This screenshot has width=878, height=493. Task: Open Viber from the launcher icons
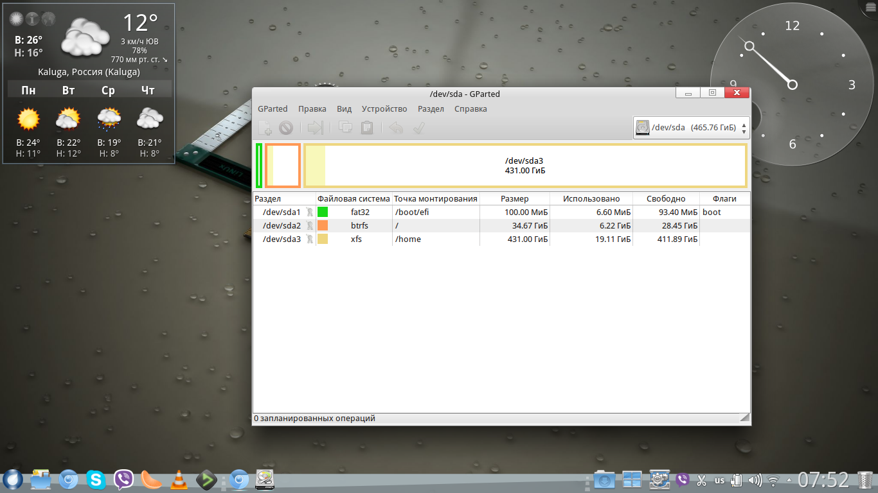pyautogui.click(x=124, y=479)
